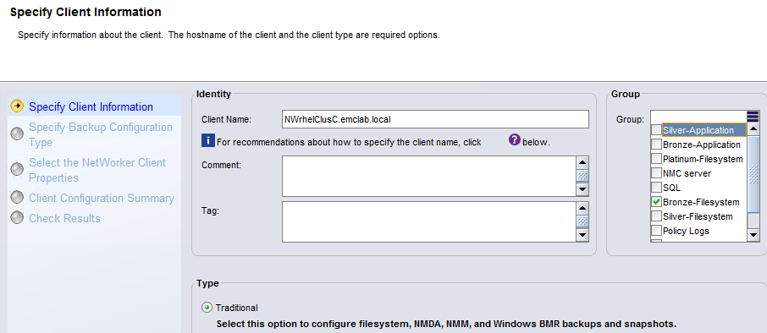
Task: Click the gray bullet beside Client Configuration Summary
Action: pos(17,197)
